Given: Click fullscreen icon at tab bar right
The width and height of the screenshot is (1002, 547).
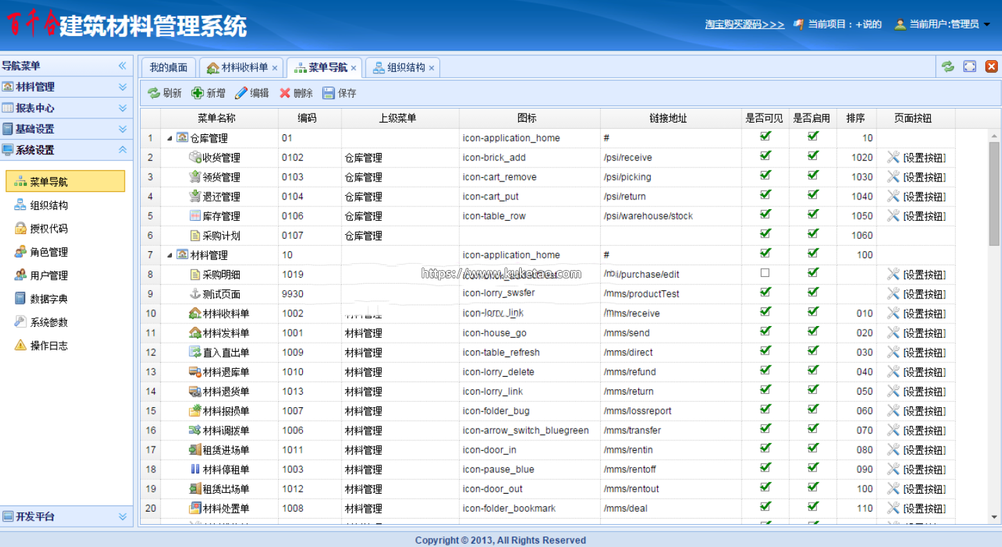Looking at the screenshot, I should pos(969,66).
